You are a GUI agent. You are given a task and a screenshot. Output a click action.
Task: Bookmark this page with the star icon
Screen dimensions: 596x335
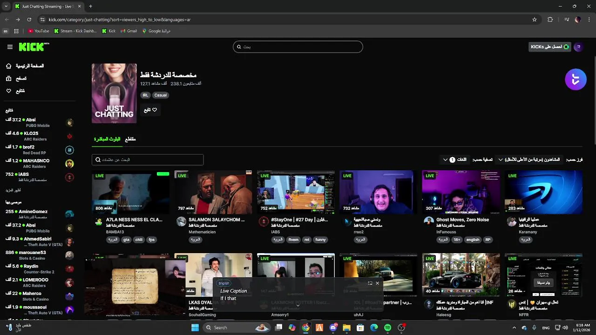click(x=535, y=20)
